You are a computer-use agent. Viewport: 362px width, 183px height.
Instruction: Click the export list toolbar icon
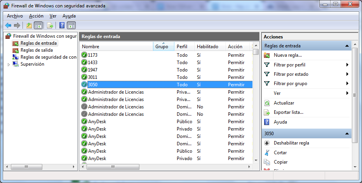50,25
